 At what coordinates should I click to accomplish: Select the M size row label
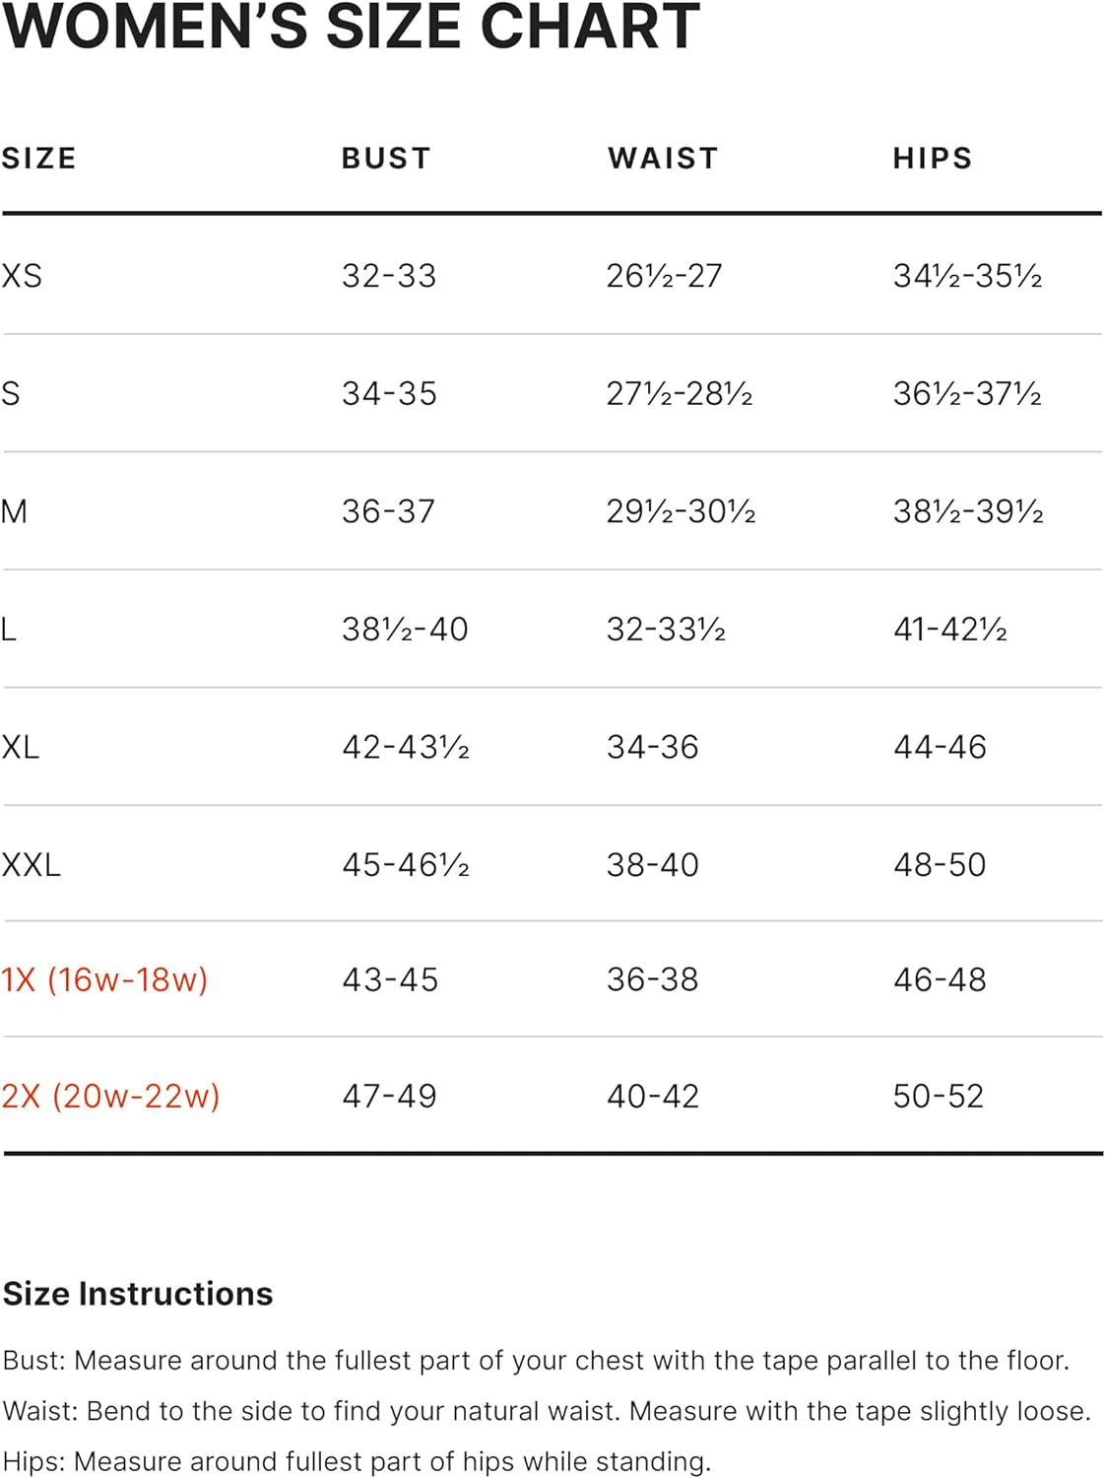click(x=14, y=511)
